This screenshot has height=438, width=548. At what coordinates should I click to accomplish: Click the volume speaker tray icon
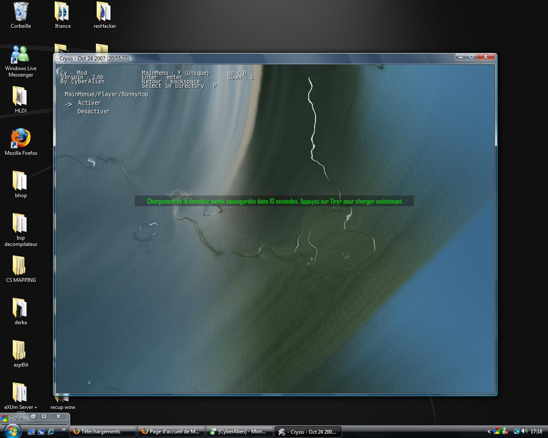point(524,432)
